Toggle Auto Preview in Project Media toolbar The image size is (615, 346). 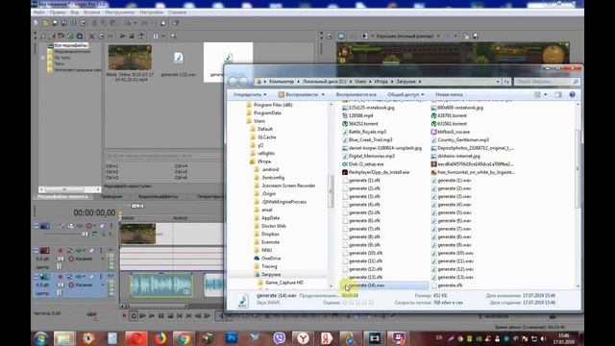(141, 37)
